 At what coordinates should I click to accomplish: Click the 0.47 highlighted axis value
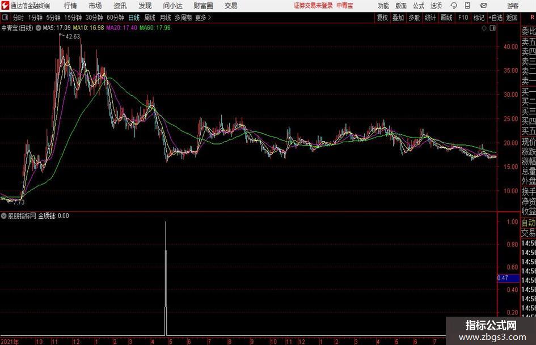click(508, 278)
